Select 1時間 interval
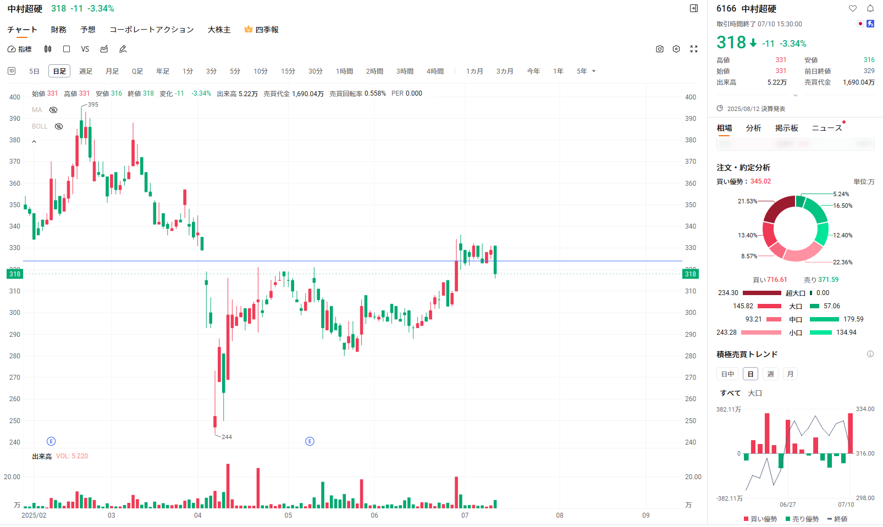883x527 pixels. 345,71
